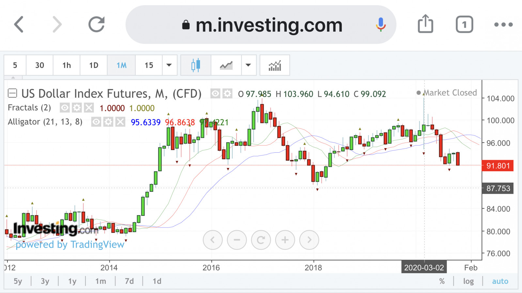
Task: Switch to the 1h interval
Action: tap(67, 65)
